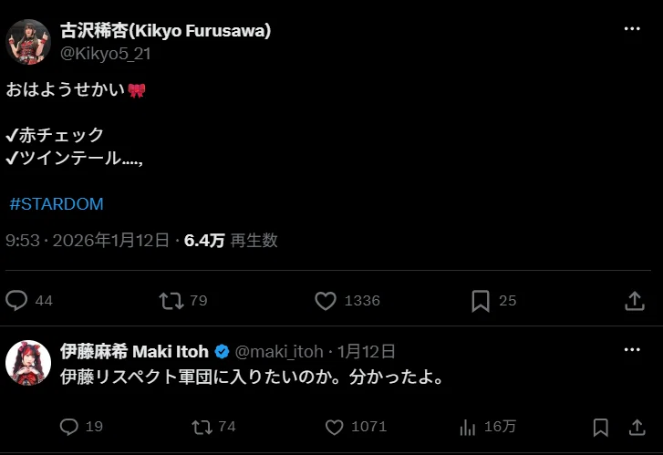Visit the @maki_itoh handle
The height and width of the screenshot is (455, 663).
coord(279,351)
